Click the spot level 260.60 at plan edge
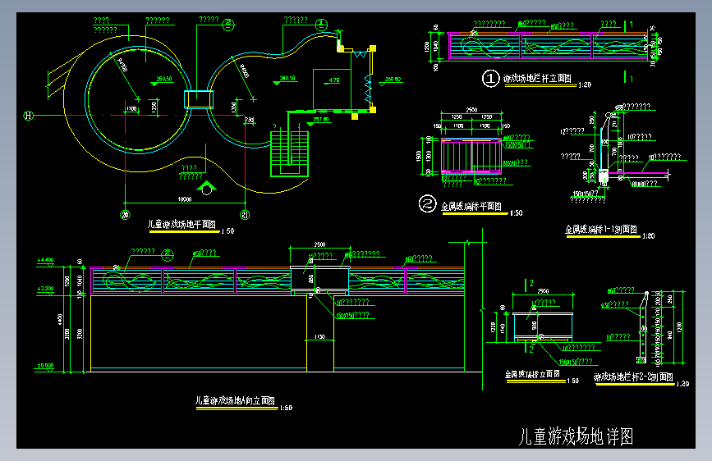Screen dimensions: 712x461 [x=393, y=79]
